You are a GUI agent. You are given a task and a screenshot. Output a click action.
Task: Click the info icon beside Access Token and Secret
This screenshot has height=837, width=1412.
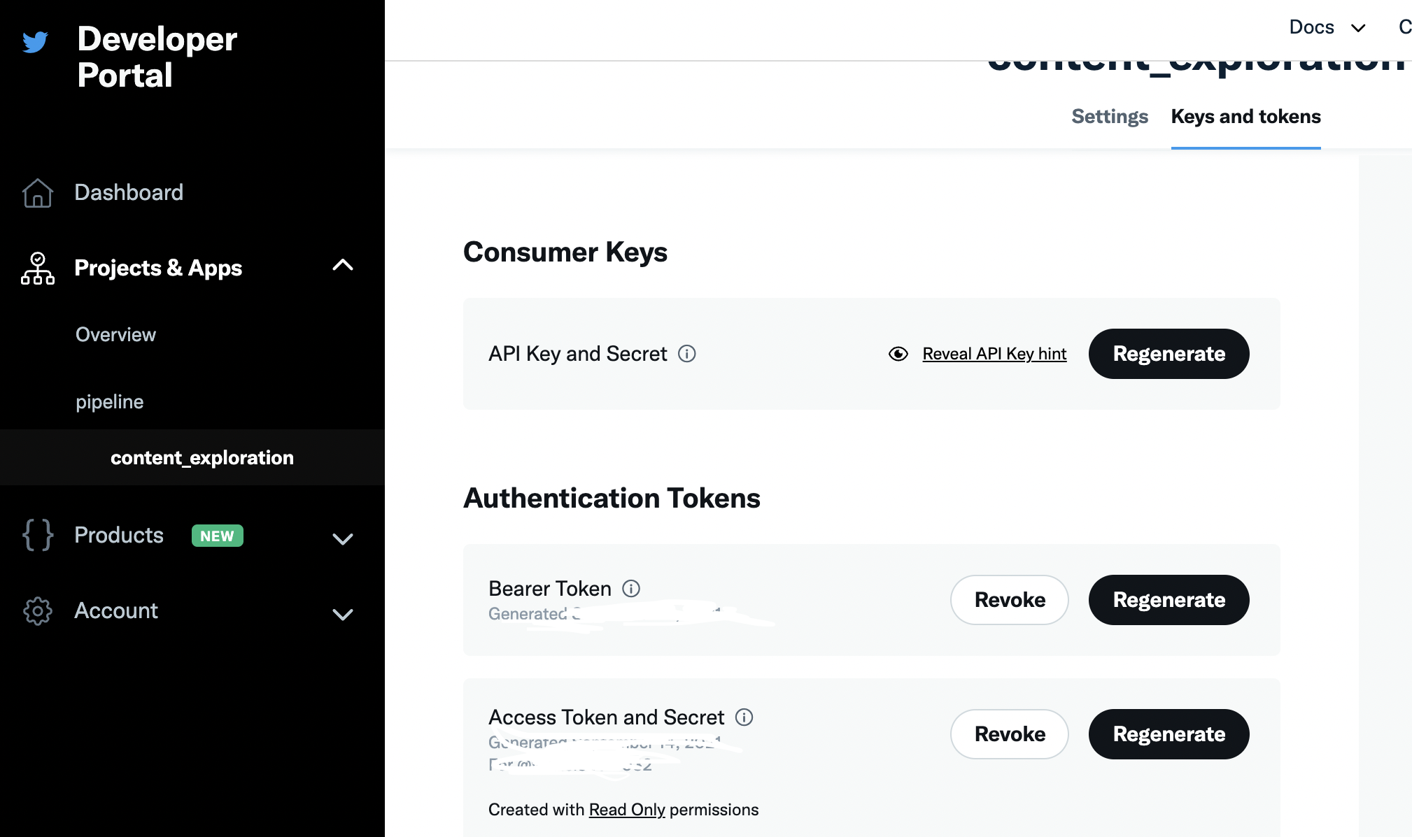(745, 717)
